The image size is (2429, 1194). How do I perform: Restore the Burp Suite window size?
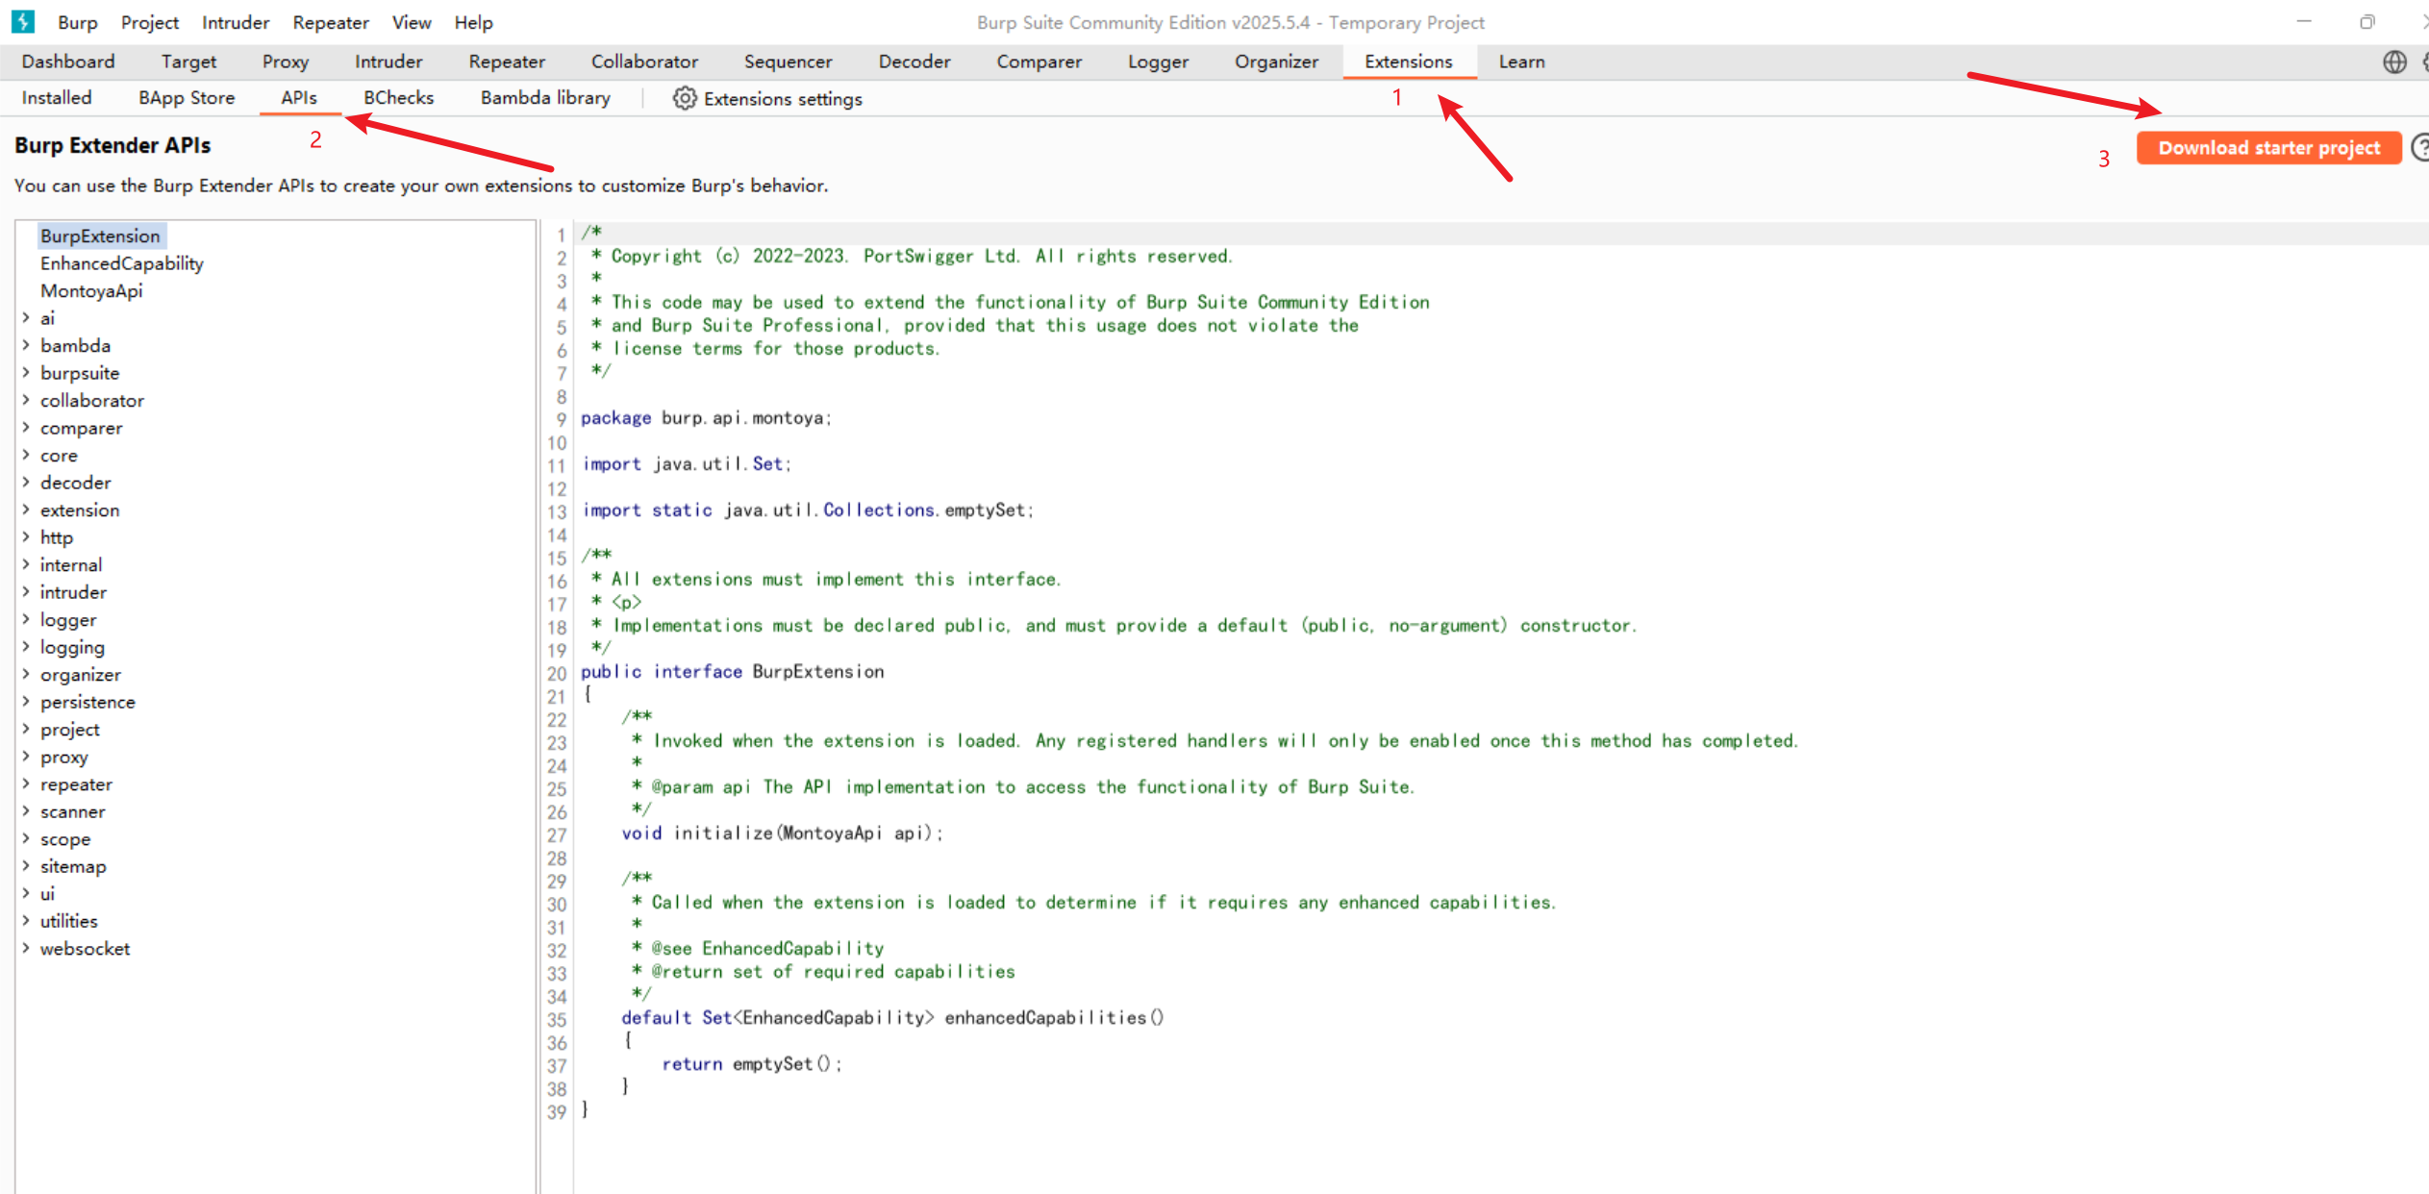[x=2366, y=21]
